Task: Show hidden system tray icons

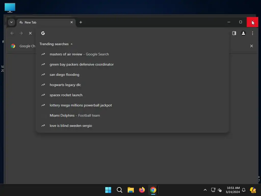Action: pyautogui.click(x=205, y=190)
